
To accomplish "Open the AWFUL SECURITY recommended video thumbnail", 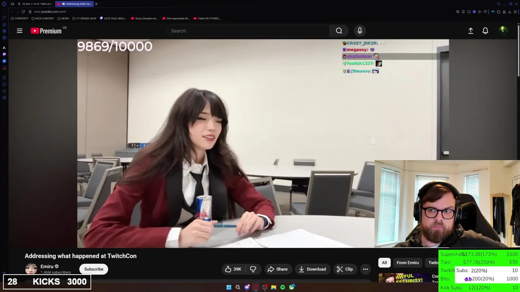I will tap(404, 278).
